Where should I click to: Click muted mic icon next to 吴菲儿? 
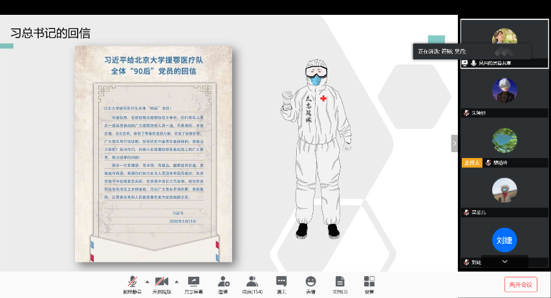click(466, 212)
